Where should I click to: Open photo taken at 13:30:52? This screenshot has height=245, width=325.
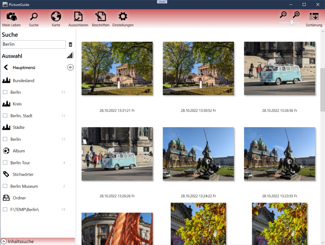pos(198,69)
